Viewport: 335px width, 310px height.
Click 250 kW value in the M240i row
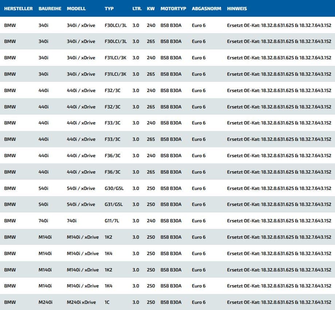click(x=151, y=302)
